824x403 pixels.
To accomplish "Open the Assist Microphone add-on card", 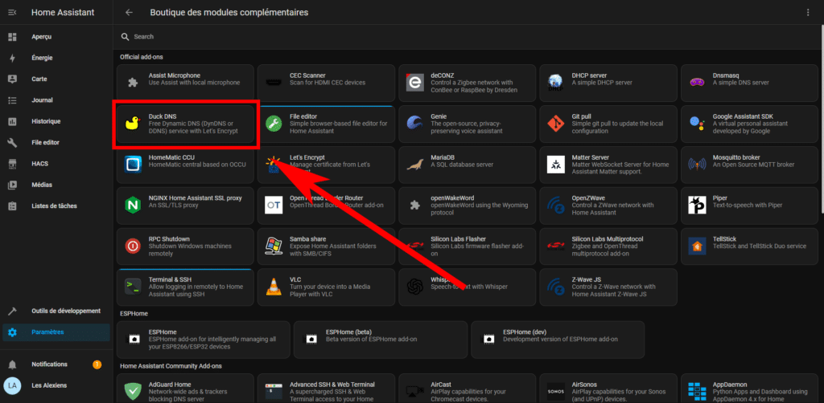I will [x=185, y=83].
